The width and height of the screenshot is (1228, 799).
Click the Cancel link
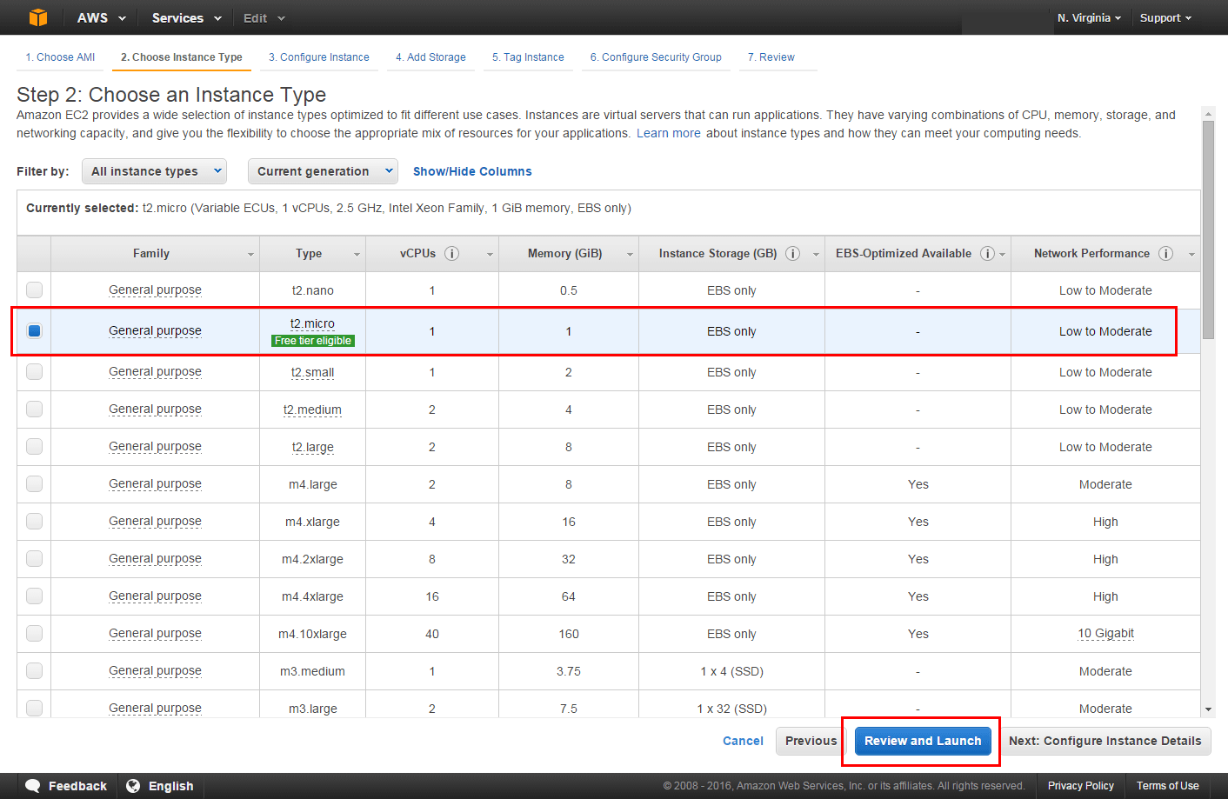pos(743,741)
